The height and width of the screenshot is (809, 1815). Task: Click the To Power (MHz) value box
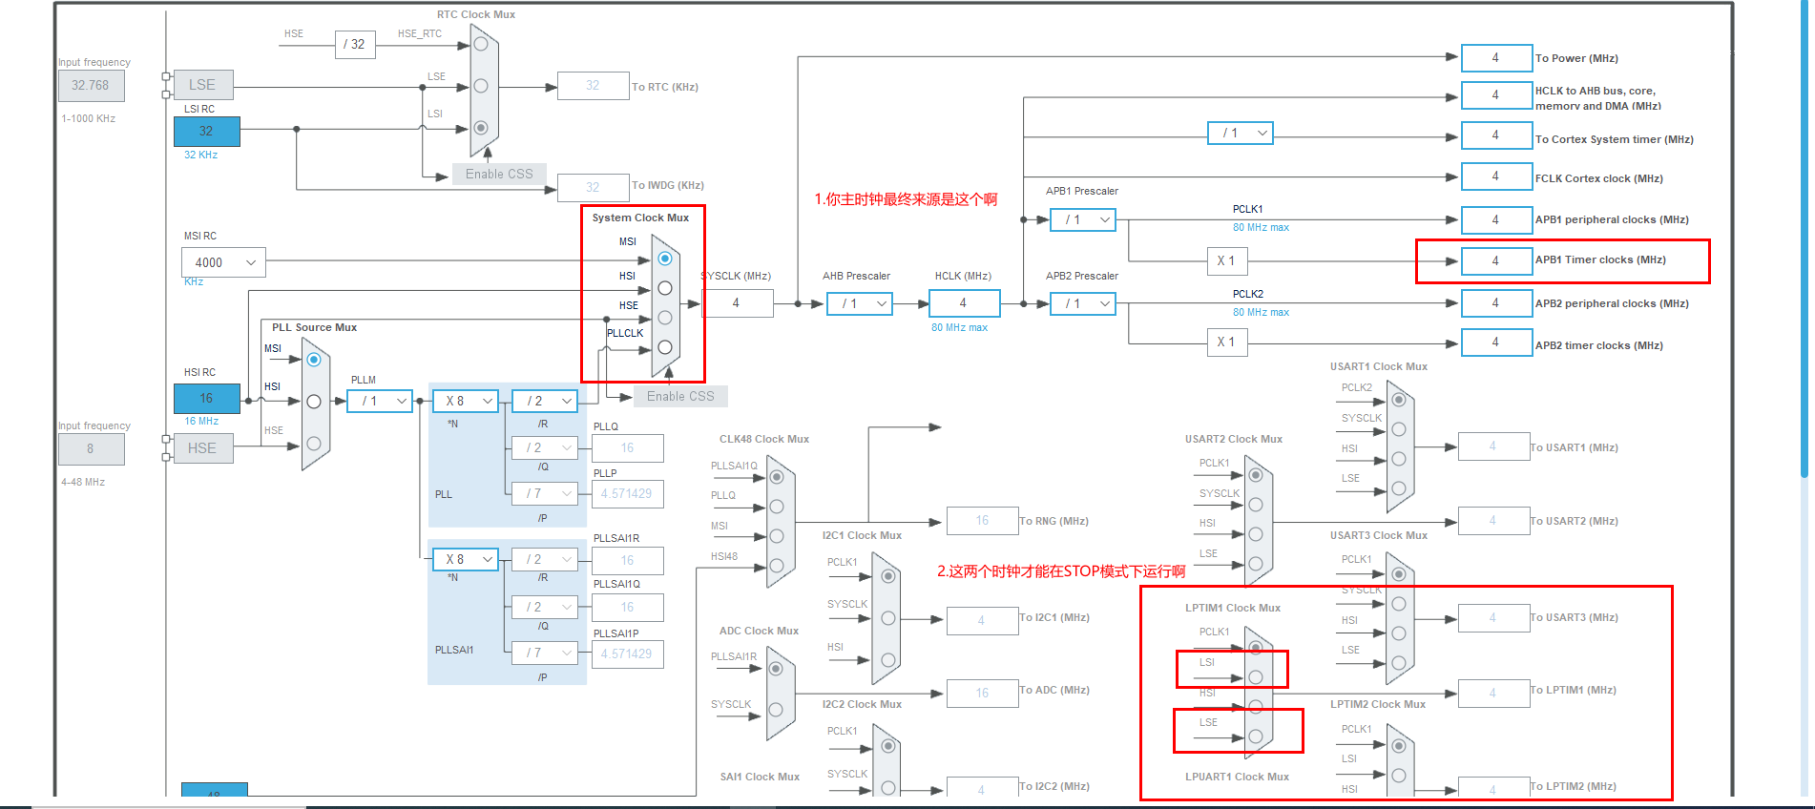click(x=1497, y=58)
